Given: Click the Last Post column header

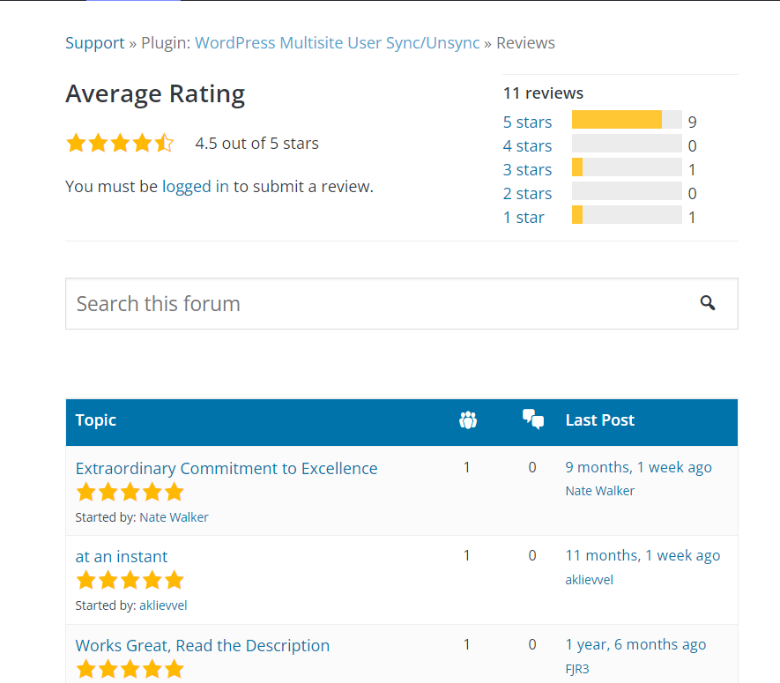Looking at the screenshot, I should (x=600, y=420).
